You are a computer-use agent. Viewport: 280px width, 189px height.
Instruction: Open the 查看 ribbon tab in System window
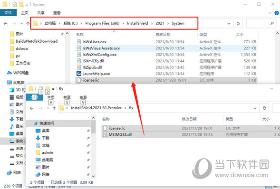pos(57,13)
